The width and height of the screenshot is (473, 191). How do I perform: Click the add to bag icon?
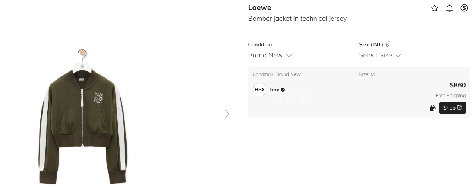433,108
